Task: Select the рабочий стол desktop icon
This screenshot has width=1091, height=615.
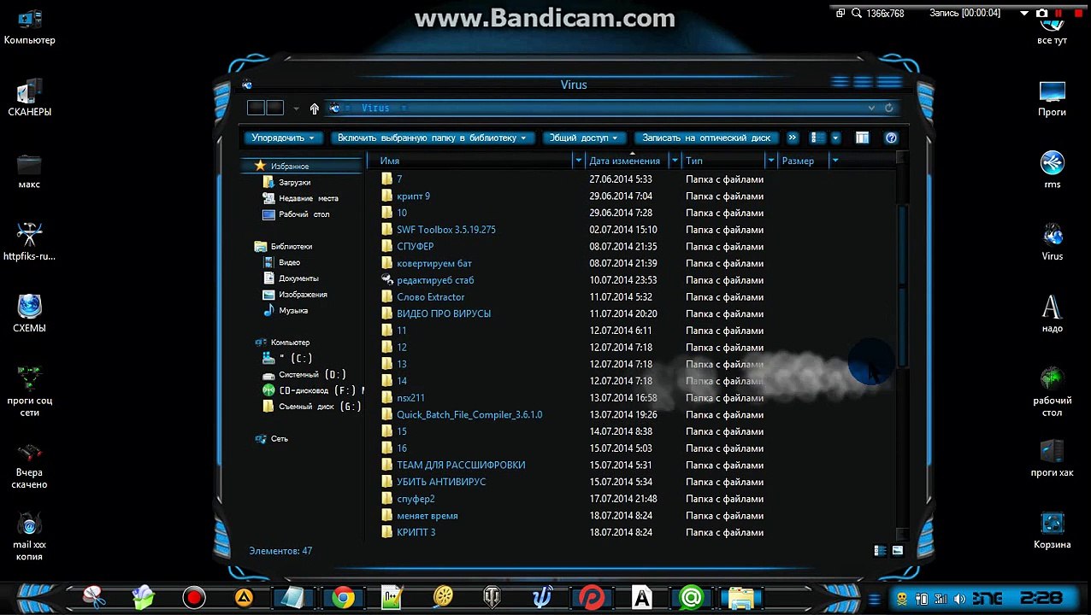Action: 1052,392
